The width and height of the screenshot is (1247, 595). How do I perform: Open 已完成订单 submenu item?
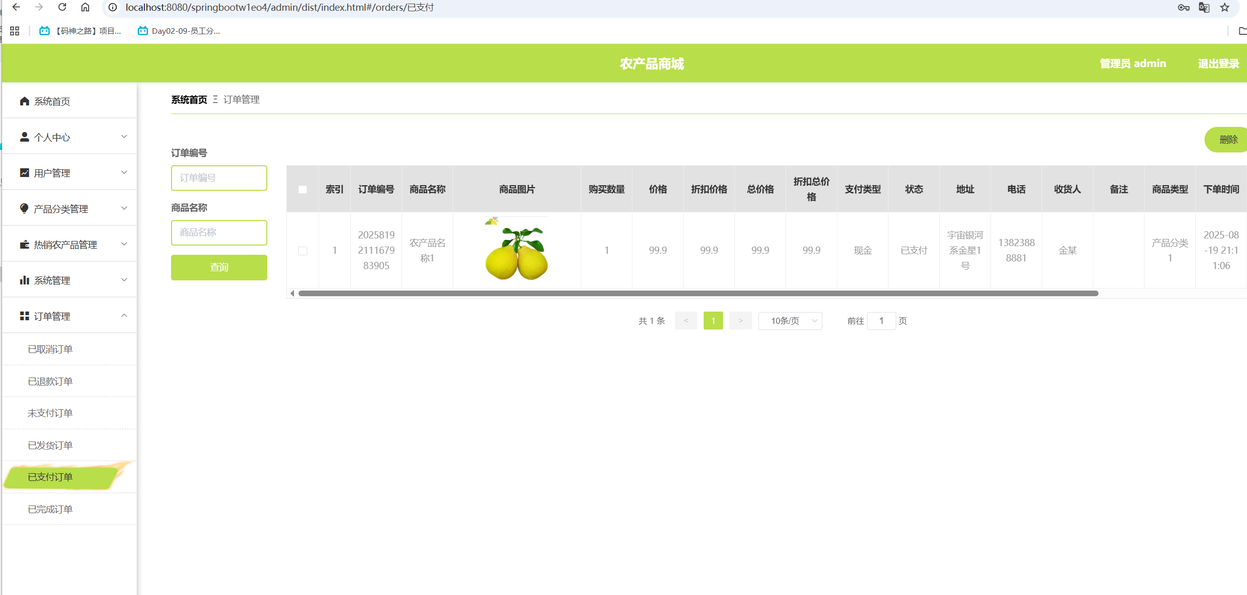click(50, 509)
